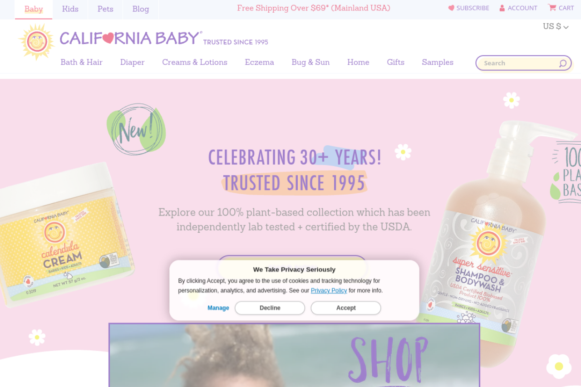The height and width of the screenshot is (387, 581).
Task: Click the search magnifier icon
Action: [x=563, y=63]
